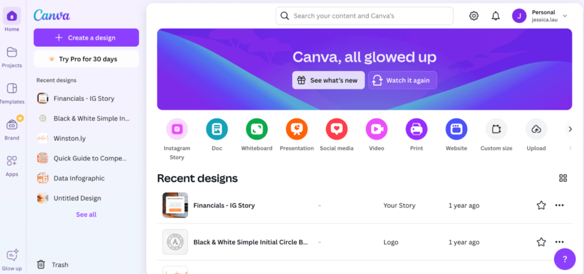Click Try Pro for 30 days
584x274 pixels.
pyautogui.click(x=86, y=59)
